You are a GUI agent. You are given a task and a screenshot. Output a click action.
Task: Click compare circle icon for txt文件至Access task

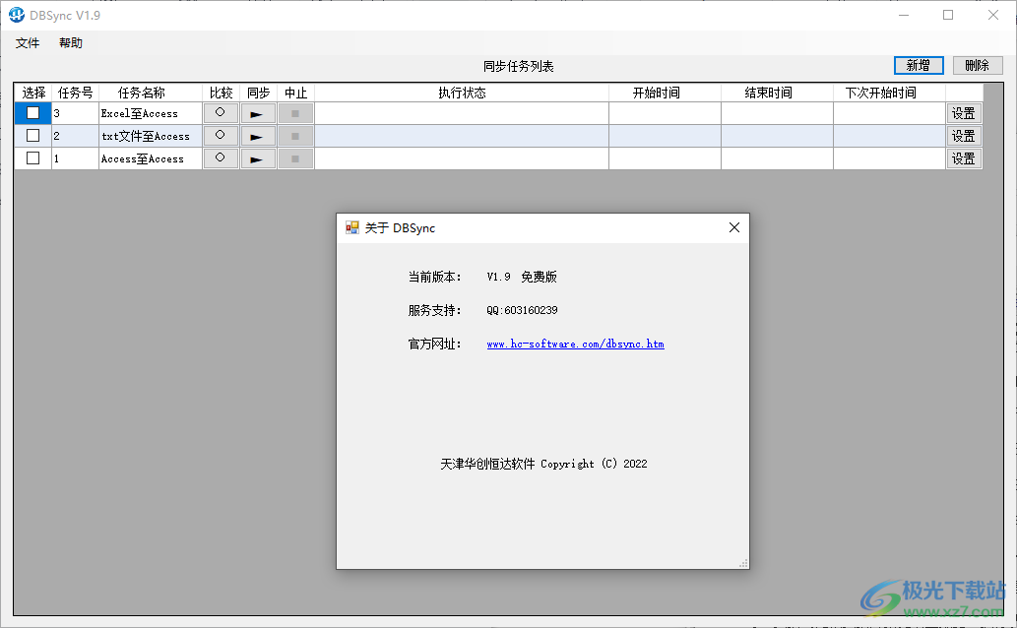coord(221,136)
